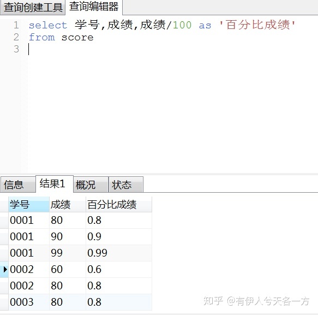Switch to the 状态 tab
318x315 pixels.
click(x=126, y=185)
